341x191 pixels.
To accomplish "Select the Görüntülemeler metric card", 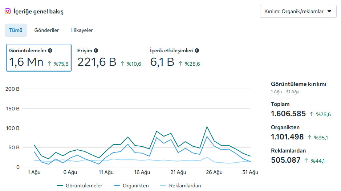I will pos(39,58).
